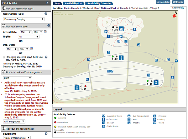This screenshot has width=188, height=139.
Task: Click the toilets icon in loop A
Action: click(149, 75)
